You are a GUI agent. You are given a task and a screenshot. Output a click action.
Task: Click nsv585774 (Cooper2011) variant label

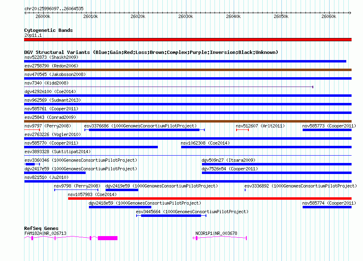[329, 203]
